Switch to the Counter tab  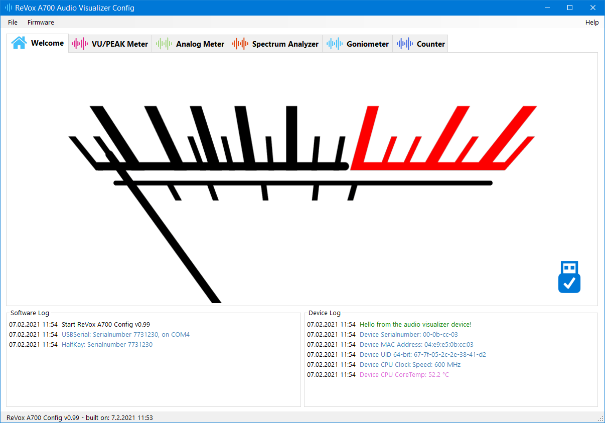pyautogui.click(x=420, y=44)
